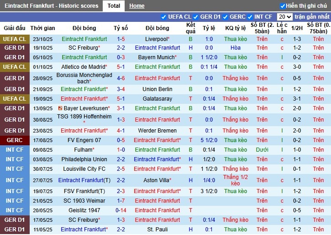
Task: Click the Bayer Leverkusen red card icon
Action: point(60,108)
